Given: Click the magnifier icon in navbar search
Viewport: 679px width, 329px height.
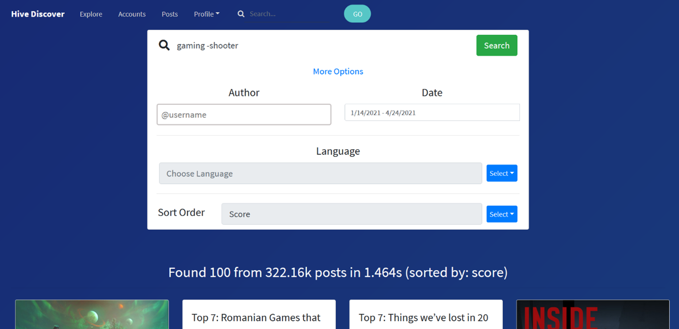Looking at the screenshot, I should [x=241, y=14].
